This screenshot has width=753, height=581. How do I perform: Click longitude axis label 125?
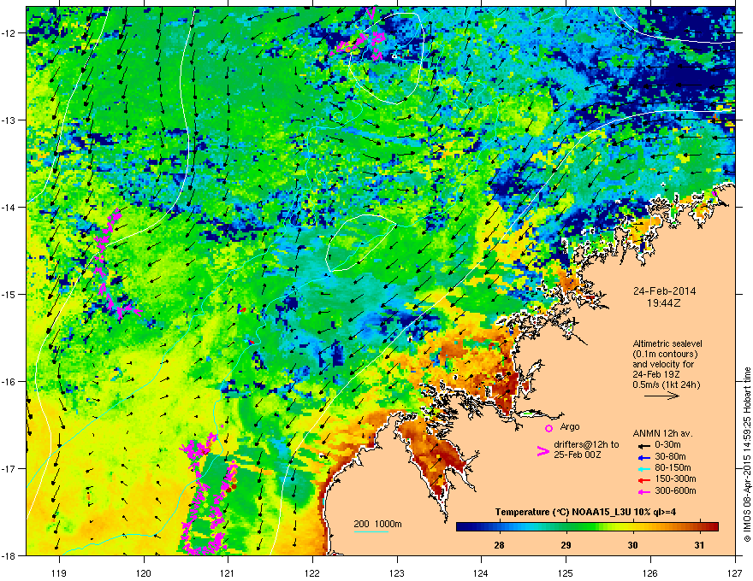[566, 572]
